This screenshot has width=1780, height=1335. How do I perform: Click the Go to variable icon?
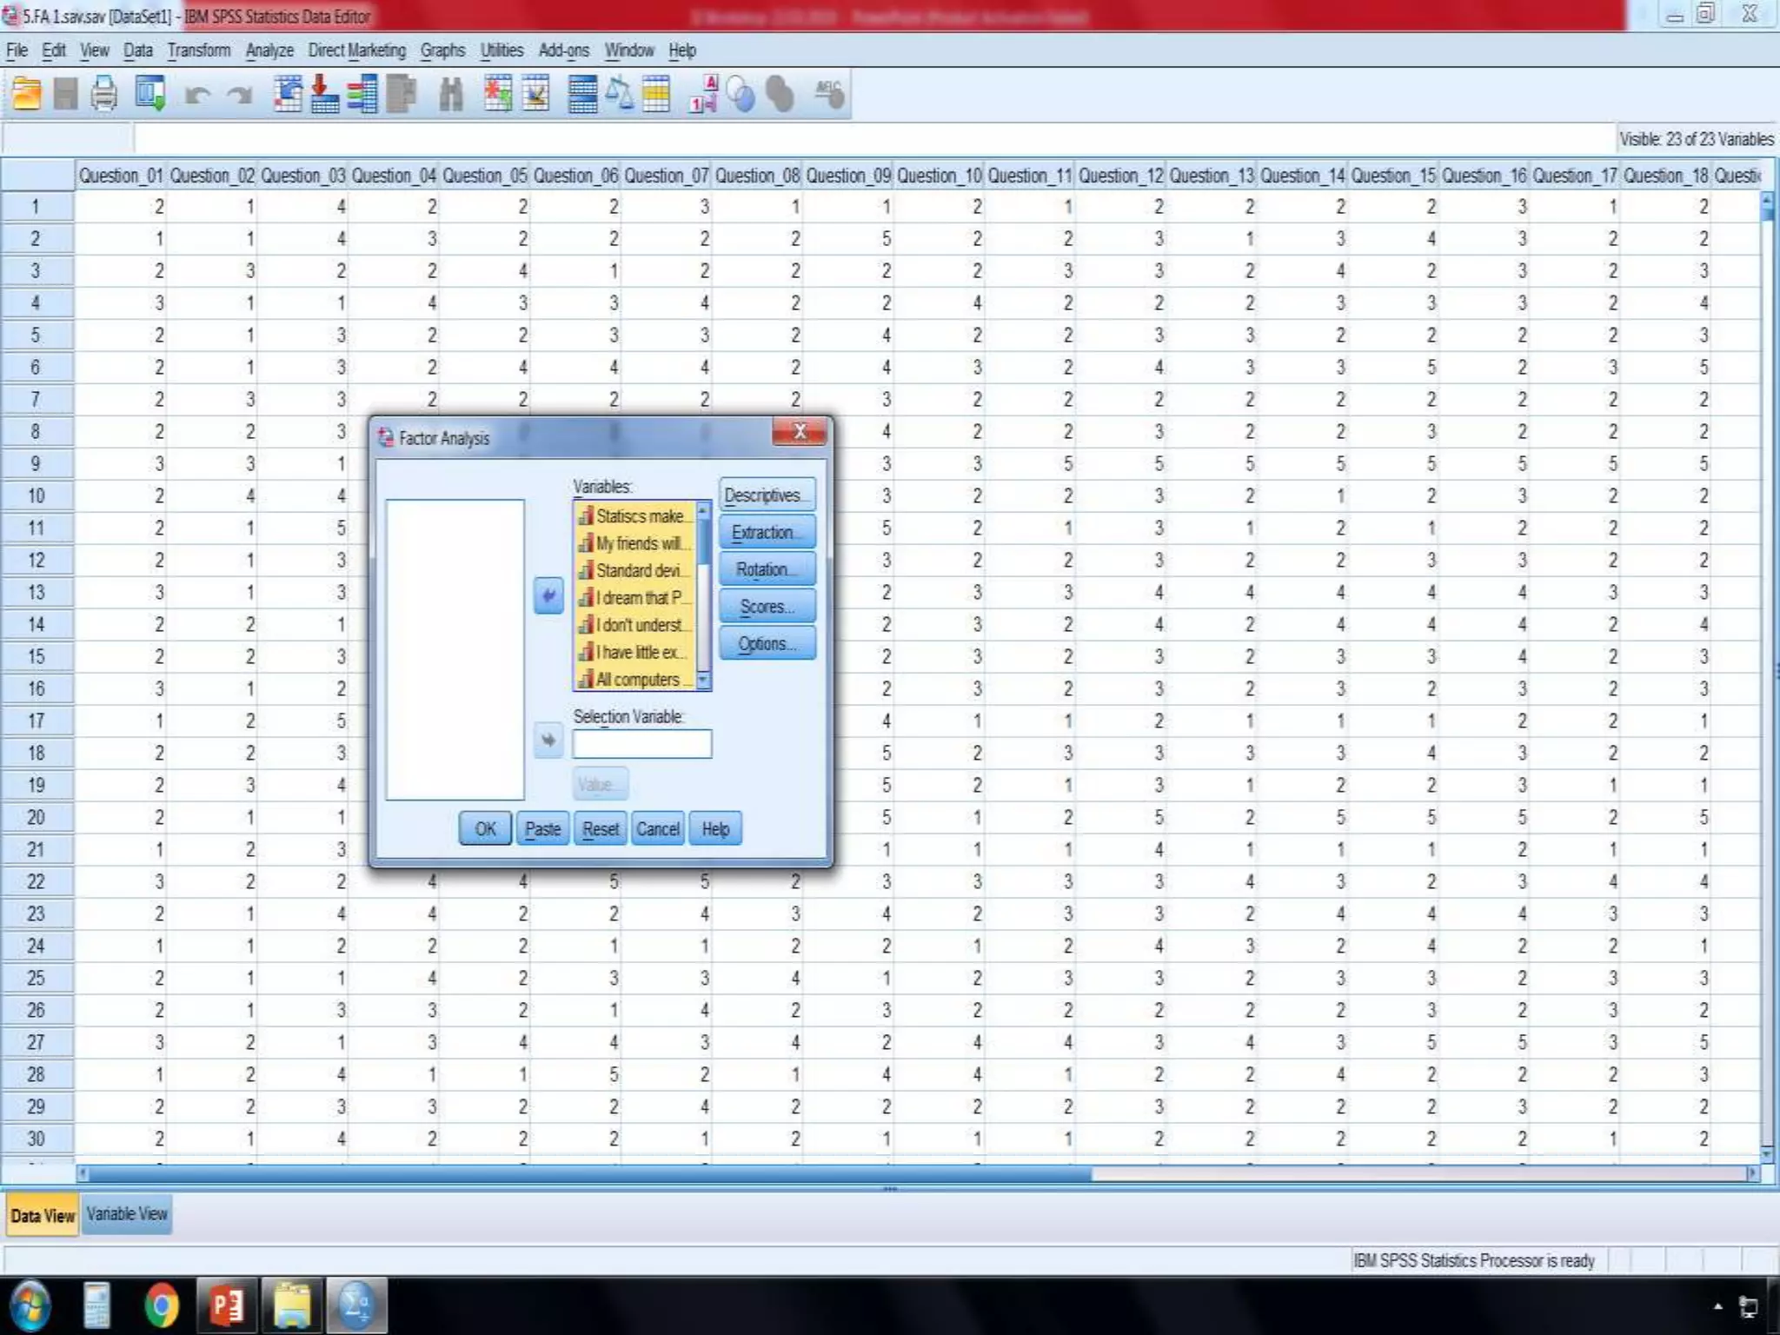point(324,94)
